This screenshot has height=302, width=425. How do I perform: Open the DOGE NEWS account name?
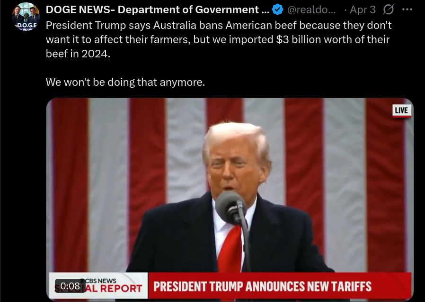click(158, 10)
